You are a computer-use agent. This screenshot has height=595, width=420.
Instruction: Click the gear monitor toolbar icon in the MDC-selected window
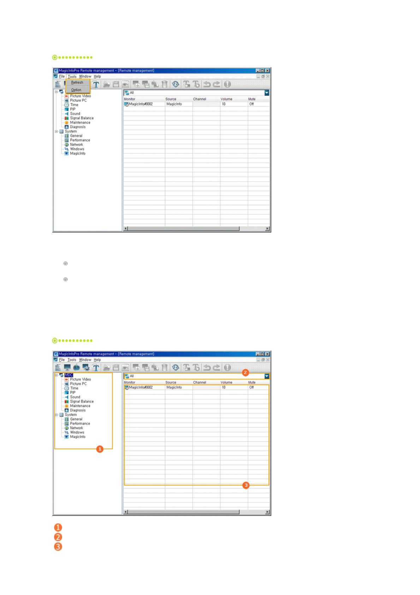pyautogui.click(x=86, y=367)
